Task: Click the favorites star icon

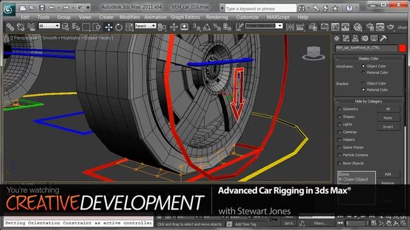Action: 335,8
